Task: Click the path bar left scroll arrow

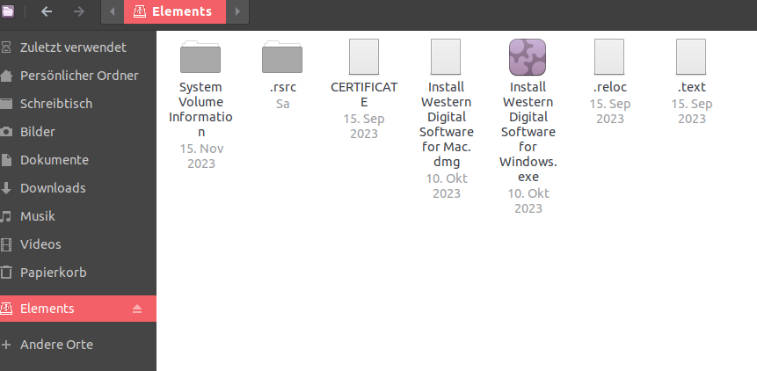Action: pos(113,11)
